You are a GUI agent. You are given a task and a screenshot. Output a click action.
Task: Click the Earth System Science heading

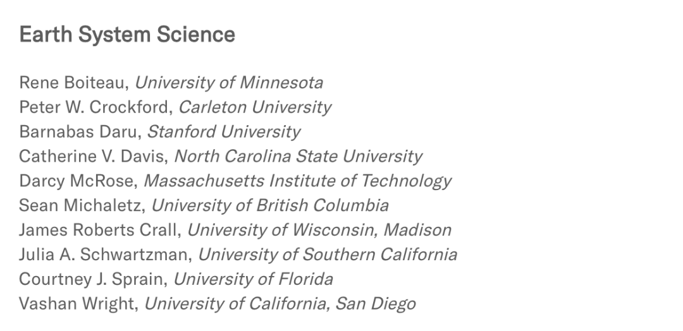[x=127, y=34]
